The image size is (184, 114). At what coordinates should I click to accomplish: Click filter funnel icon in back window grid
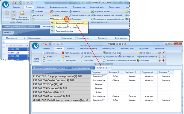click(4, 42)
